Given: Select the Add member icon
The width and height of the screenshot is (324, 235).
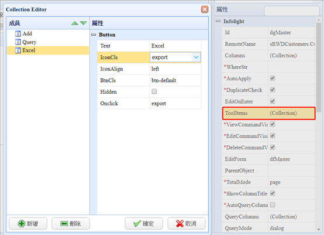Looking at the screenshot, I should [18, 33].
